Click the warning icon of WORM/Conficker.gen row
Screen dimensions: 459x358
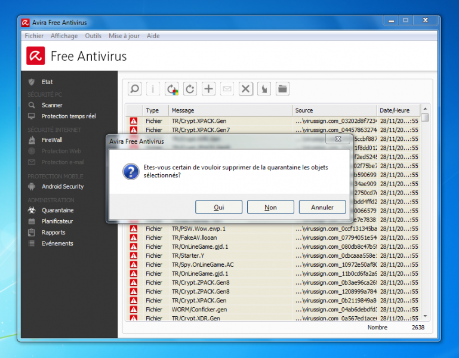click(x=134, y=310)
